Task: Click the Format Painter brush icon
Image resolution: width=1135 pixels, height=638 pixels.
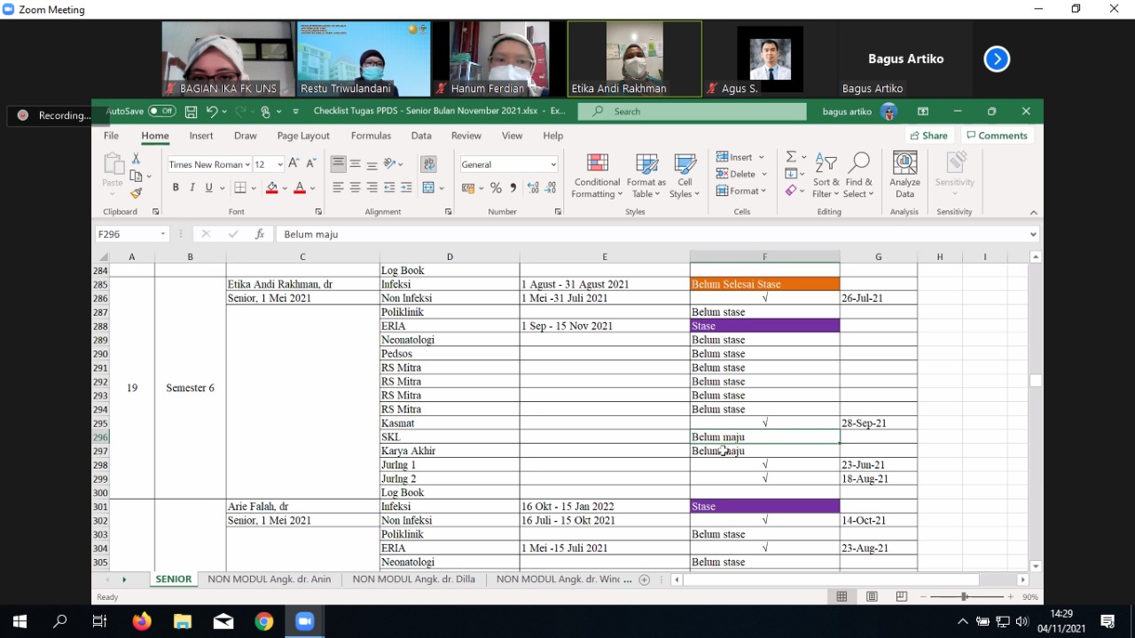Action: [x=136, y=193]
